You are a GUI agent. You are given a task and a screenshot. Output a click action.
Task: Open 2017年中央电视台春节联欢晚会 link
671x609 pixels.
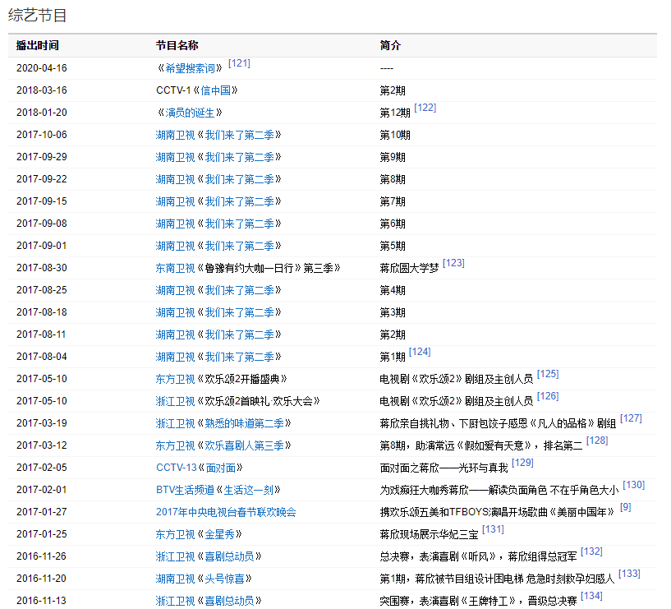point(226,512)
